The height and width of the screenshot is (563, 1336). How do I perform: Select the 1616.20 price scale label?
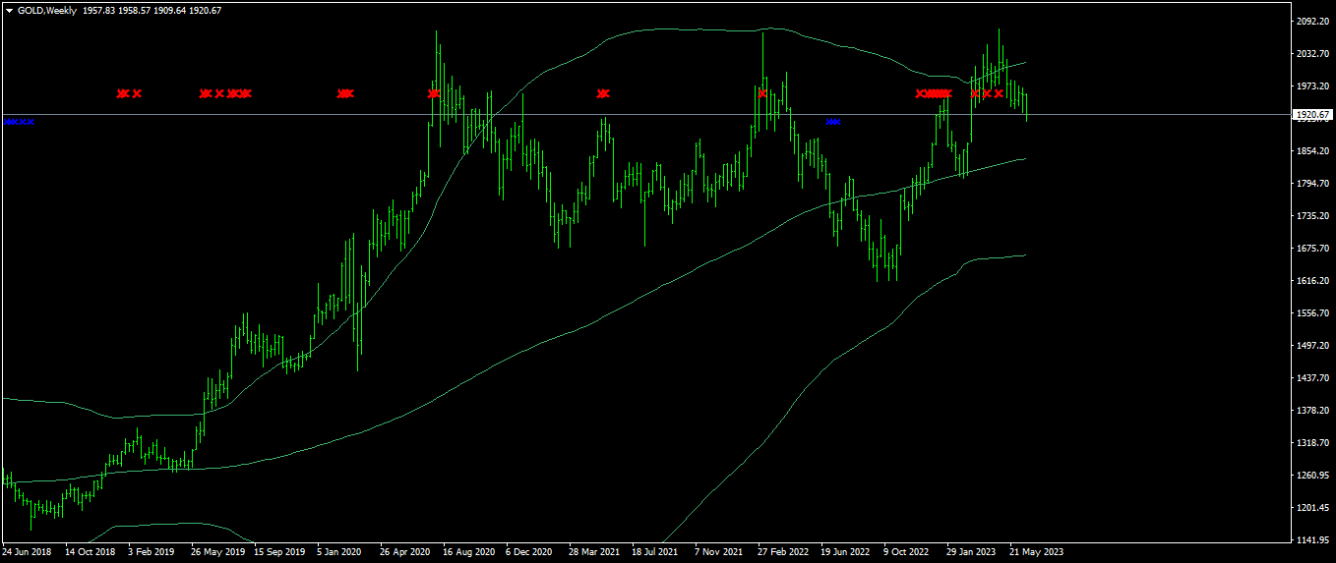click(x=1313, y=281)
